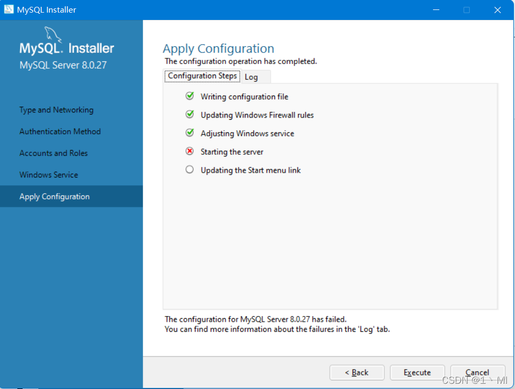
Task: Click the green check beside Updating Windows Firewall rules
Action: (x=190, y=114)
